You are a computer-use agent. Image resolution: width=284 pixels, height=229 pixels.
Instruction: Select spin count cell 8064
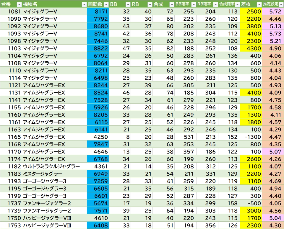point(98,63)
